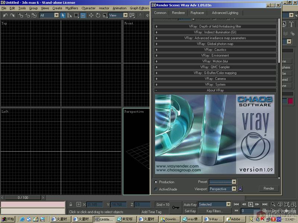Jump to the end of the animation

(x=265, y=204)
